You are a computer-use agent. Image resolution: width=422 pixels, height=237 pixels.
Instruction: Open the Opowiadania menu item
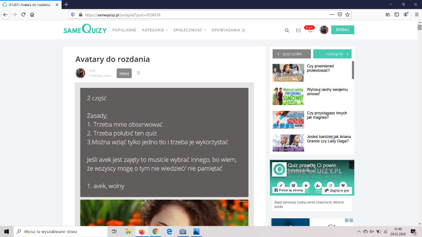[x=226, y=30]
